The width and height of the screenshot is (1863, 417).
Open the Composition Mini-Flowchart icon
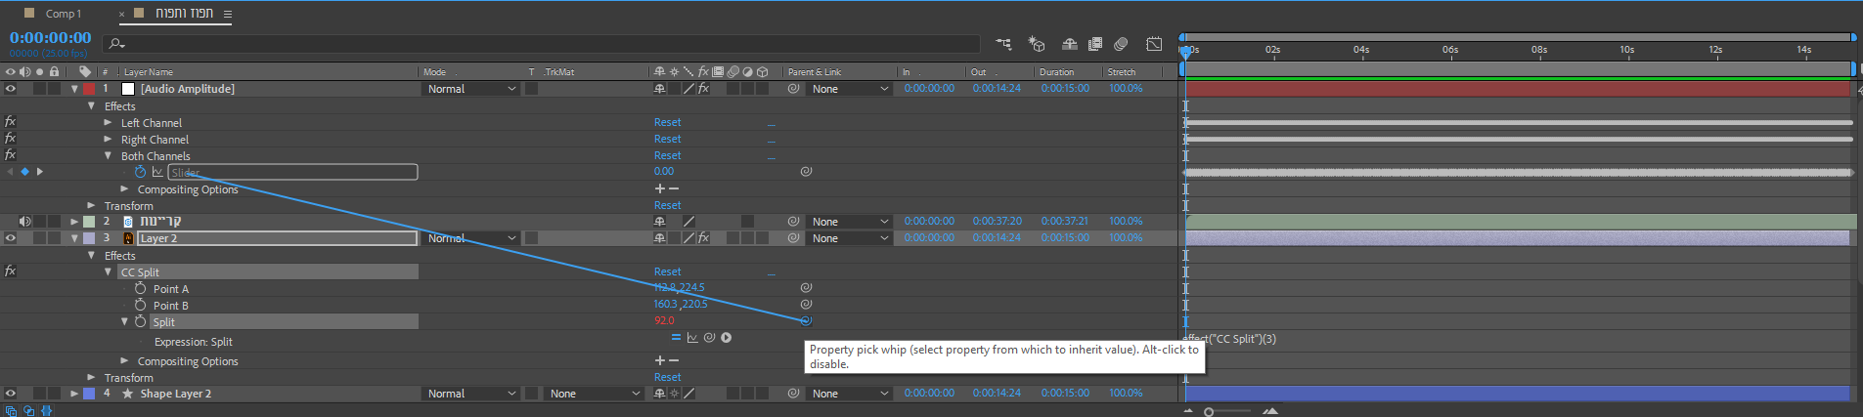1003,44
